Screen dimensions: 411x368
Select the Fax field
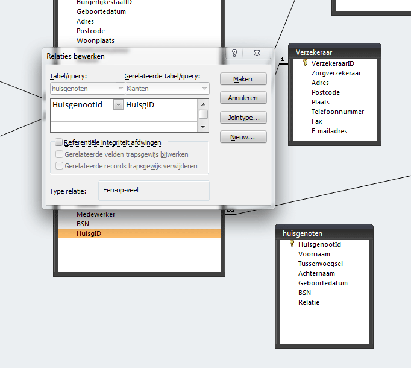coord(316,121)
